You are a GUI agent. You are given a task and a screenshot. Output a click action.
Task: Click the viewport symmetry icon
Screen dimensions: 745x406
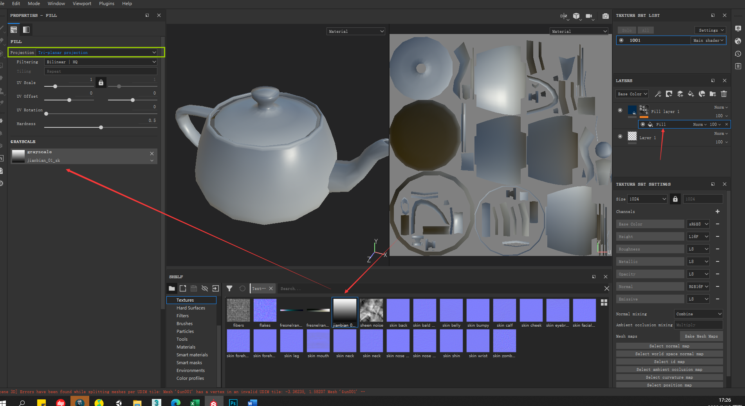(x=564, y=16)
